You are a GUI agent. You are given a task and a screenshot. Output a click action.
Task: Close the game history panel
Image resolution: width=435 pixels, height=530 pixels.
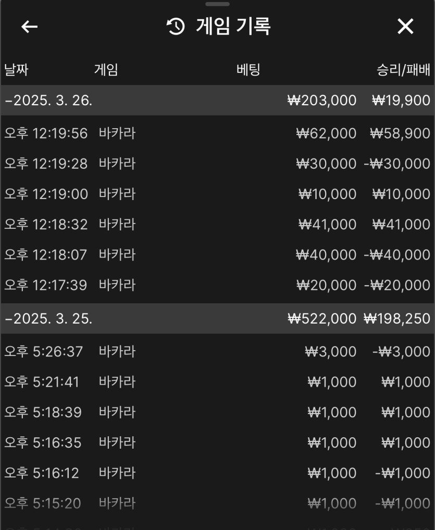tap(405, 27)
